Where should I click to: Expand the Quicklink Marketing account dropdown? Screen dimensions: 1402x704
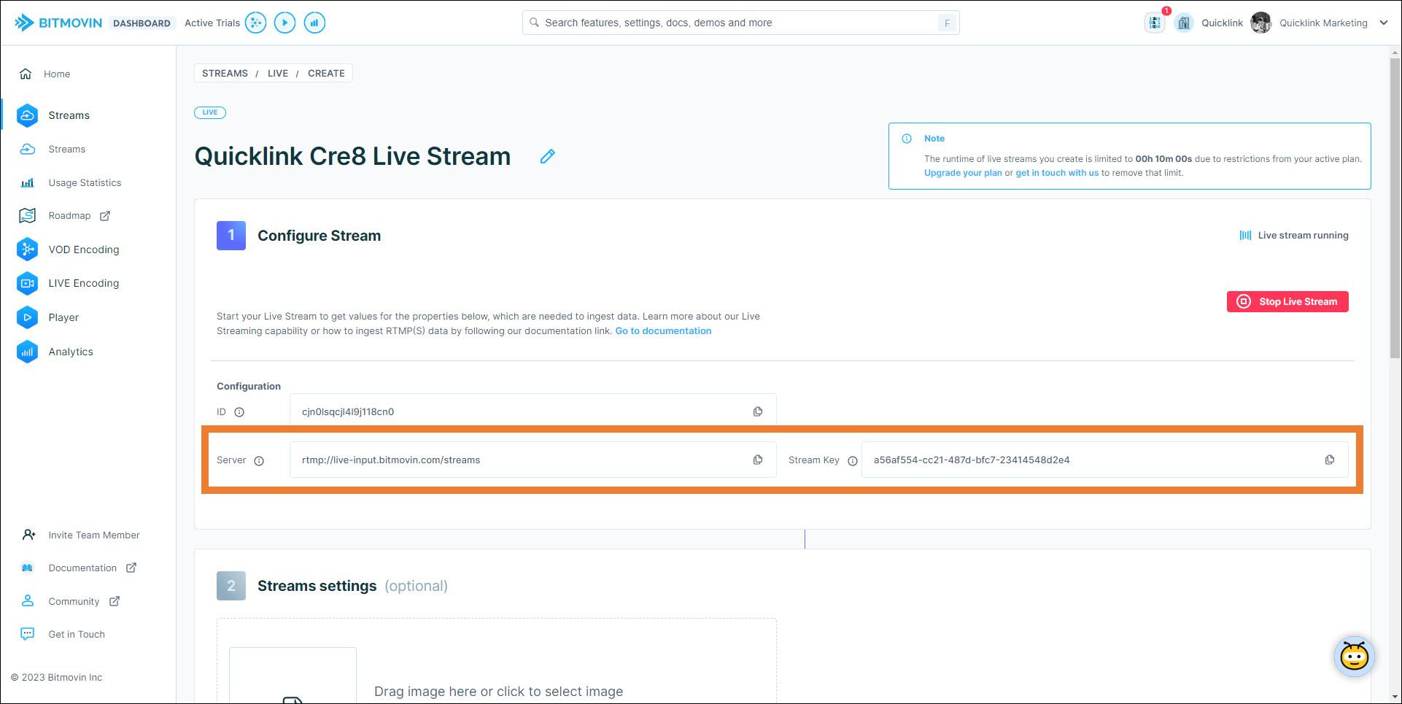tap(1384, 23)
